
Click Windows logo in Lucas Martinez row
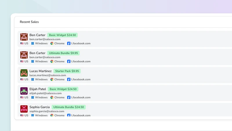(32, 79)
